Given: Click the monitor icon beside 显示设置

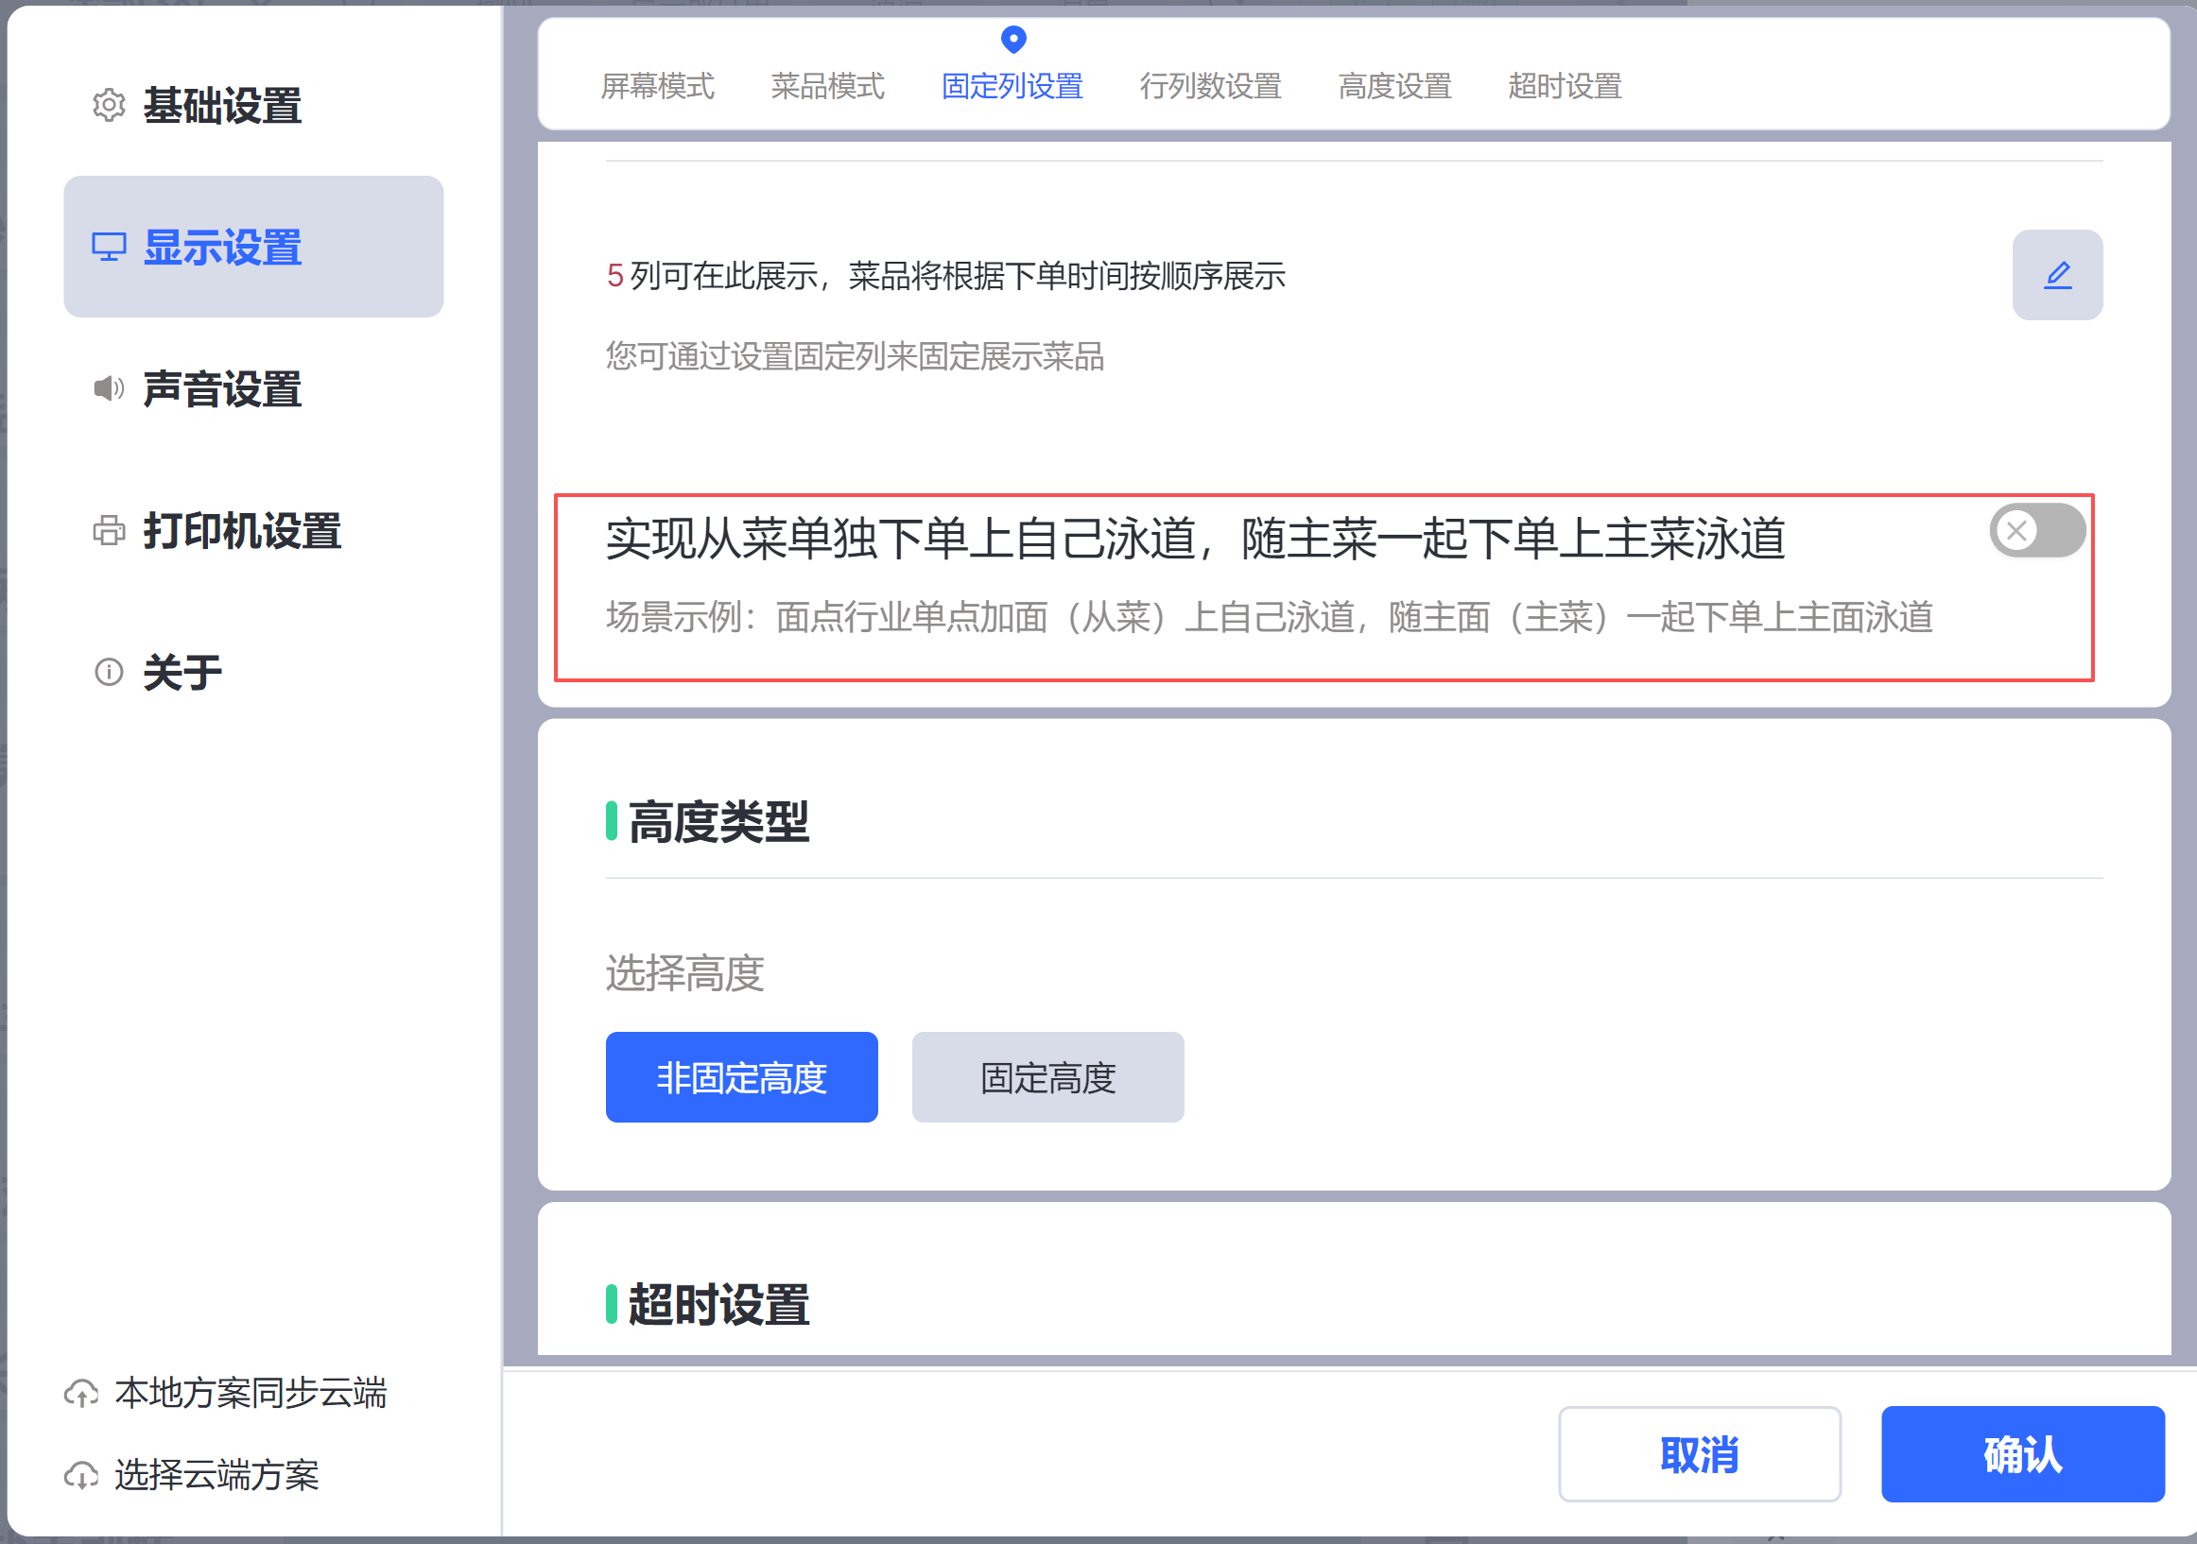Looking at the screenshot, I should pyautogui.click(x=108, y=247).
